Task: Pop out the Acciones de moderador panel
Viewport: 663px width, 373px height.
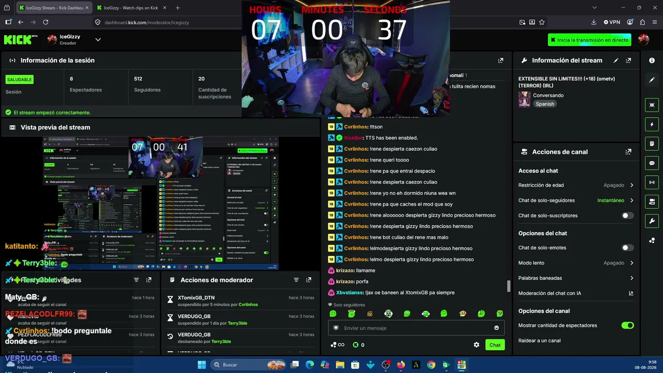Action: point(309,280)
